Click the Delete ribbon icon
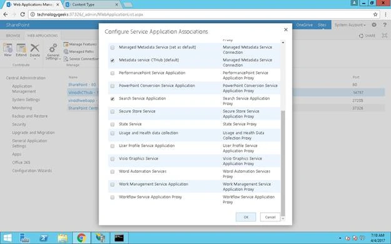Image resolution: width=391 pixels, height=244 pixels. click(x=34, y=51)
